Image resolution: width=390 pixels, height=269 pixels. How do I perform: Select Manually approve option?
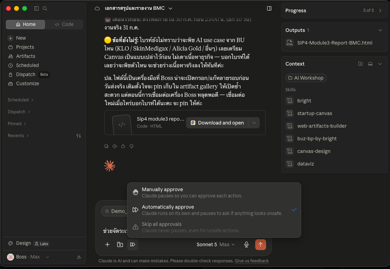click(214, 193)
